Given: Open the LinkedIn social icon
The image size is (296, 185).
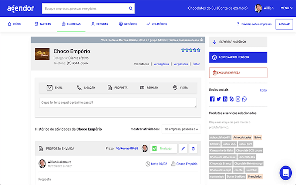Looking at the screenshot, I should coord(225,99).
